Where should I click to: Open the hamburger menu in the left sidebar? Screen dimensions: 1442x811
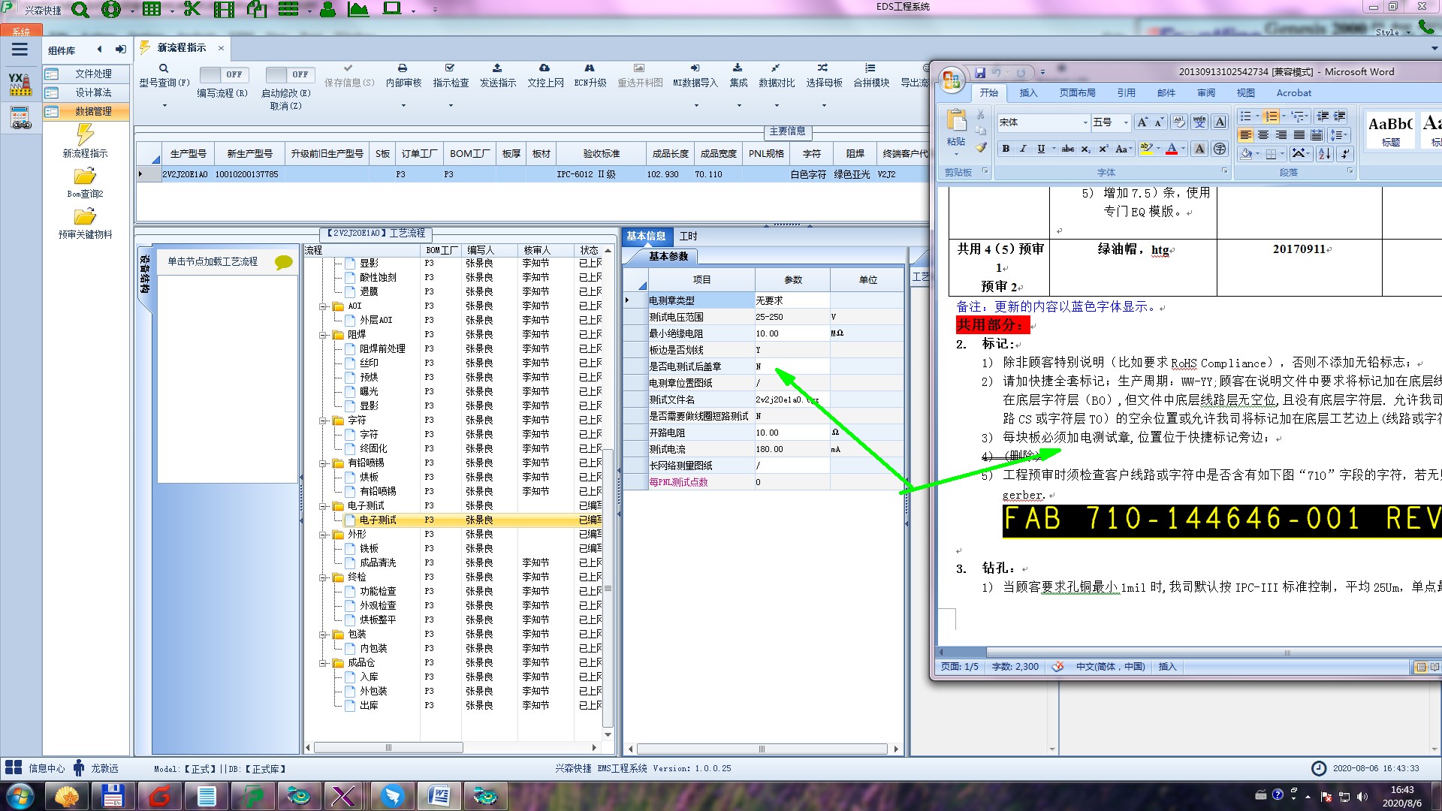[20, 50]
